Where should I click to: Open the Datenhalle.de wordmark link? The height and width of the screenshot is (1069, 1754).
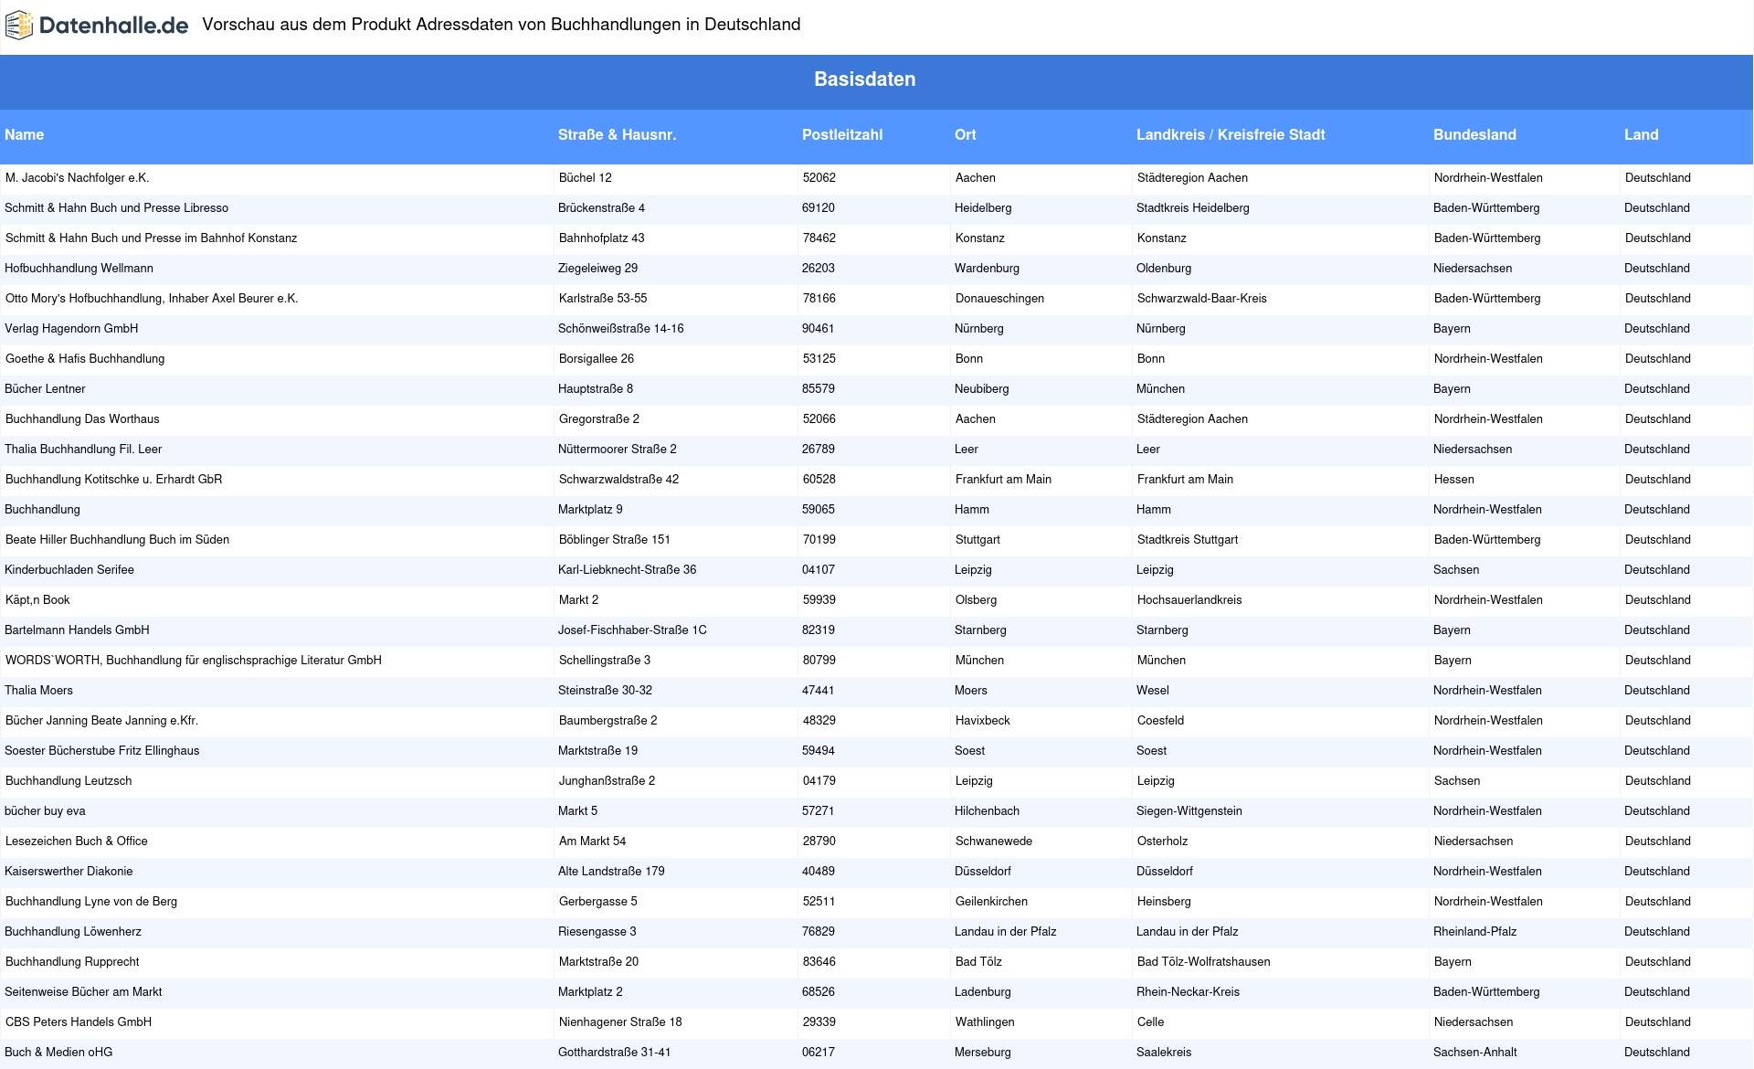click(x=113, y=26)
